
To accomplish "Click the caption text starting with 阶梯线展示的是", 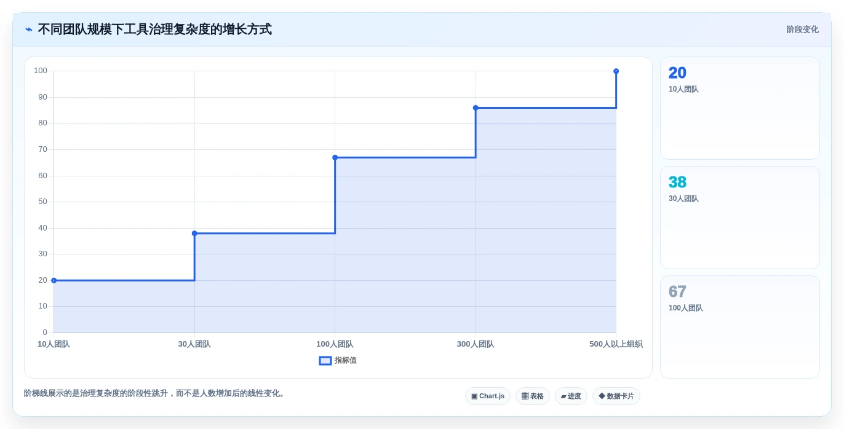I will pyautogui.click(x=155, y=393).
